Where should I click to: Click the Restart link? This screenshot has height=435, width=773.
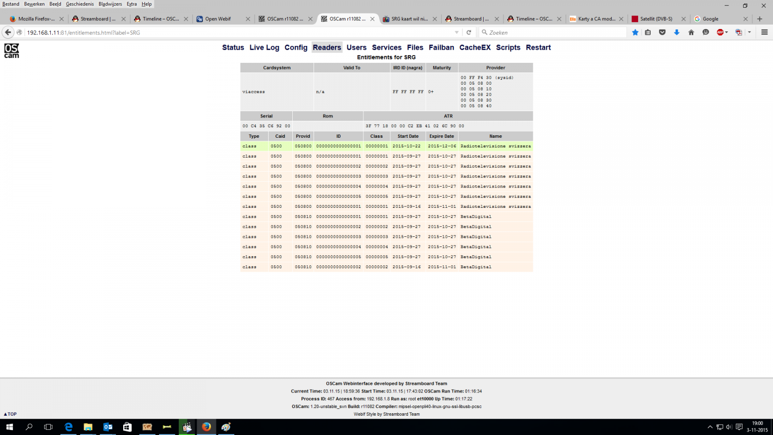point(538,47)
